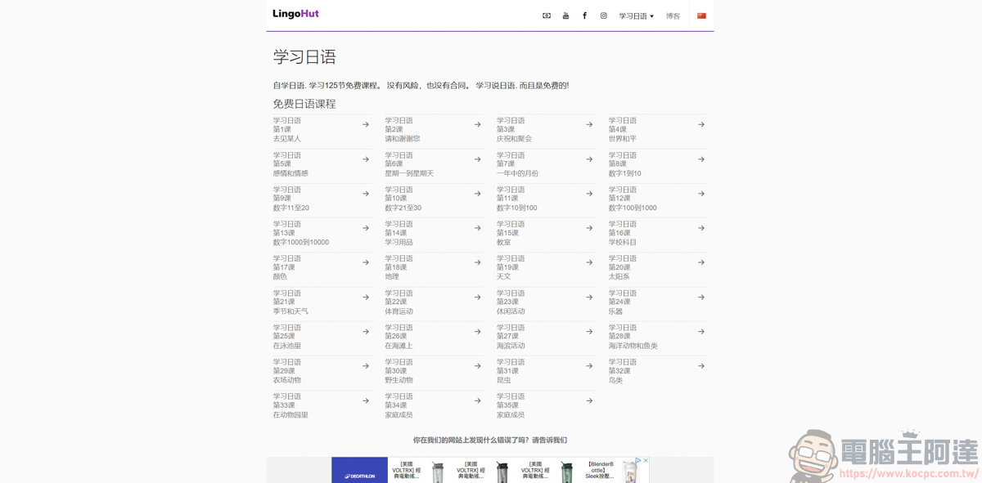
Task: Open lesson 第24课 乐器
Action: [656, 302]
